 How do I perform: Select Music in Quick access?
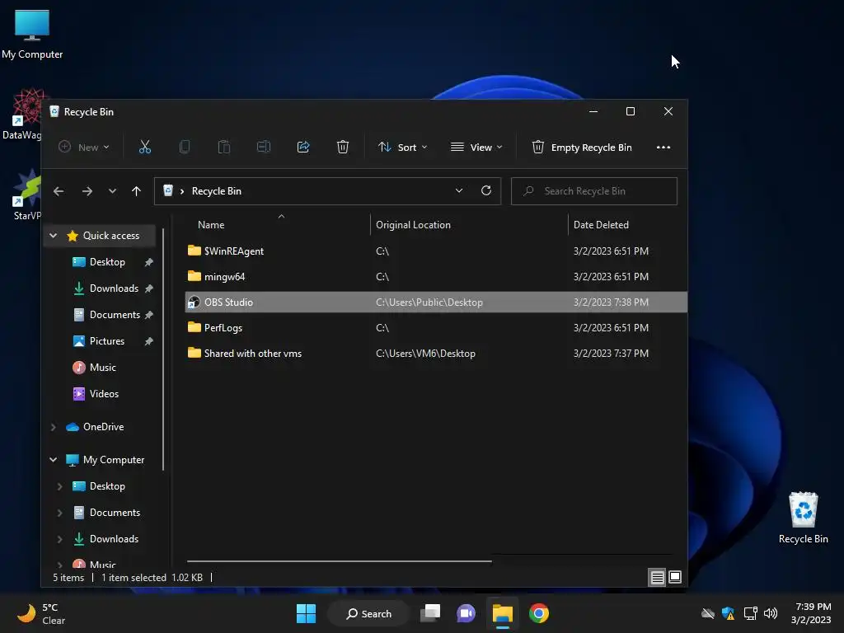[x=103, y=367]
